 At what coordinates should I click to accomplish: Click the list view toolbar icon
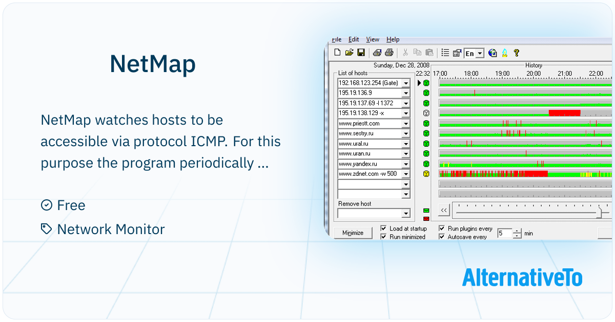[445, 53]
